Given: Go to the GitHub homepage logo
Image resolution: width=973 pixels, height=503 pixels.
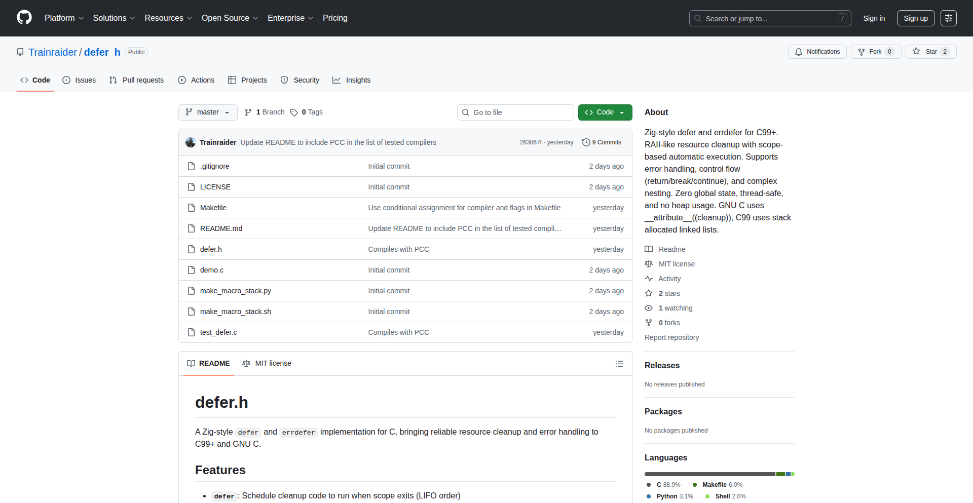Looking at the screenshot, I should [24, 18].
